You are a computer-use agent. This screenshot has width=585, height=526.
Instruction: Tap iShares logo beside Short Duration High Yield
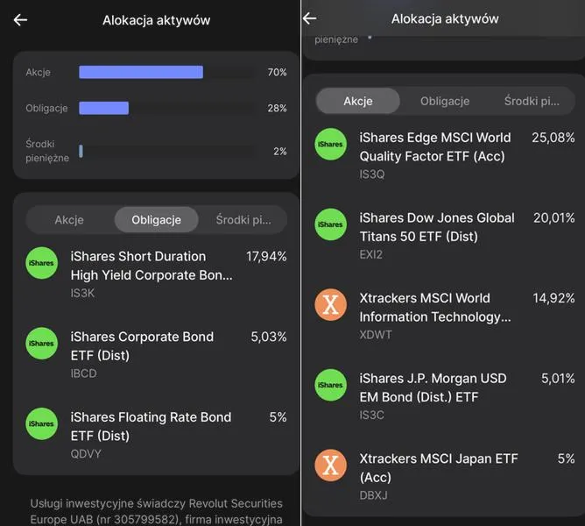pos(42,263)
